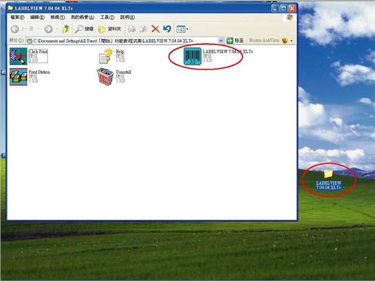Open the Tools (工具) menu
The height and width of the screenshot is (281, 375).
click(x=107, y=17)
